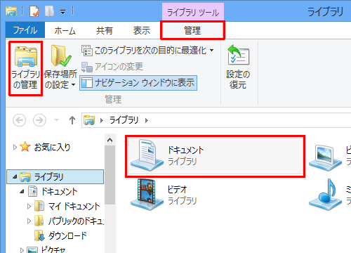The height and width of the screenshot is (253, 351).
Task: Click the Explorer window icon in title bar
Action: 11,11
